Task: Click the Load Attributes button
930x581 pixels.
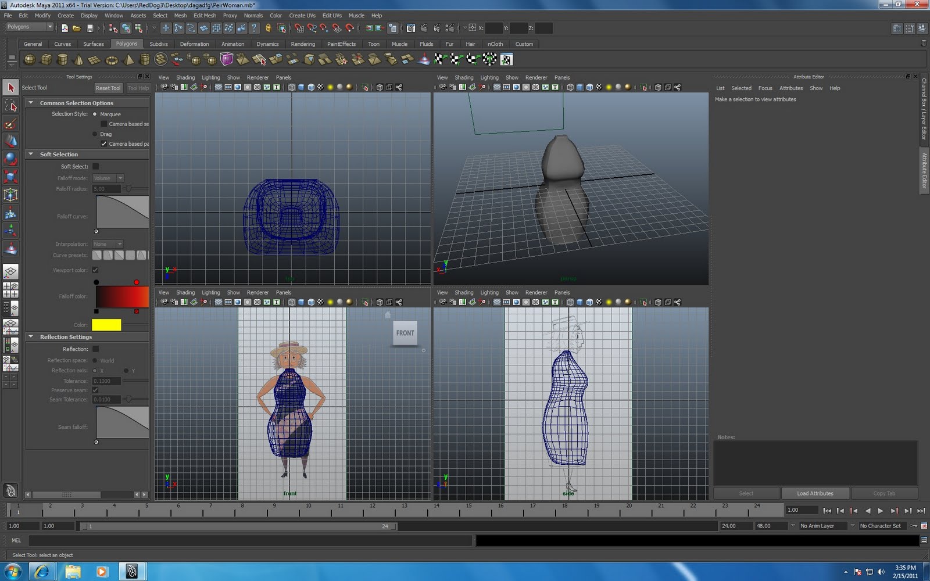Action: [x=815, y=493]
